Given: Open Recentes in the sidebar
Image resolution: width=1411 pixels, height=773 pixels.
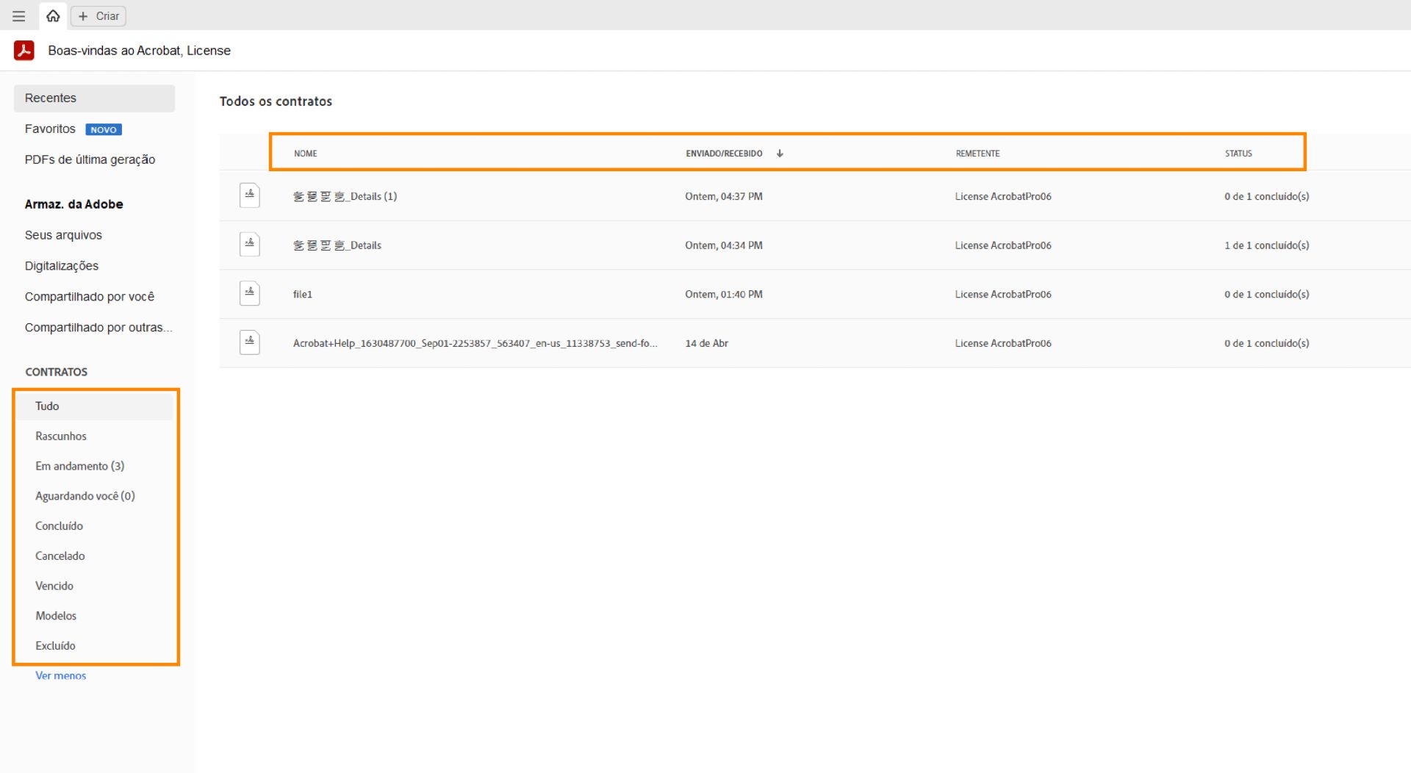Looking at the screenshot, I should tap(94, 98).
